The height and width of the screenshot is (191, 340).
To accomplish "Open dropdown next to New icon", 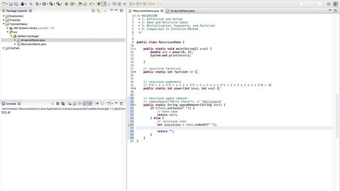I will (x=7, y=4).
